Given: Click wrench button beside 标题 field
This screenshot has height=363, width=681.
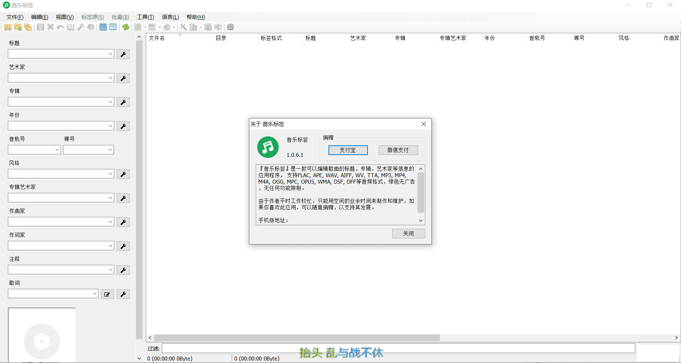Looking at the screenshot, I should point(123,54).
